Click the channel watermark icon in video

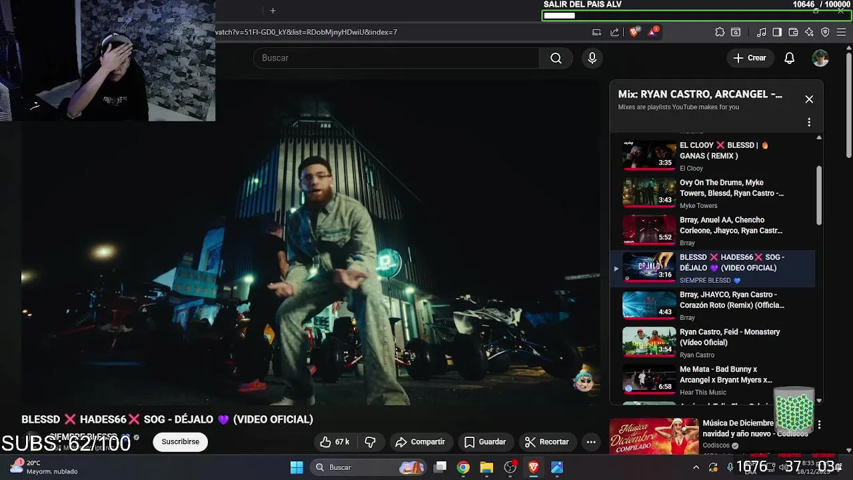point(584,381)
